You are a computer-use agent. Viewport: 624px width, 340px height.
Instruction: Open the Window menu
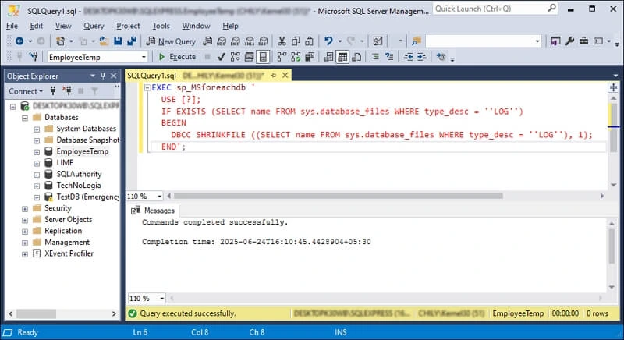(x=196, y=26)
